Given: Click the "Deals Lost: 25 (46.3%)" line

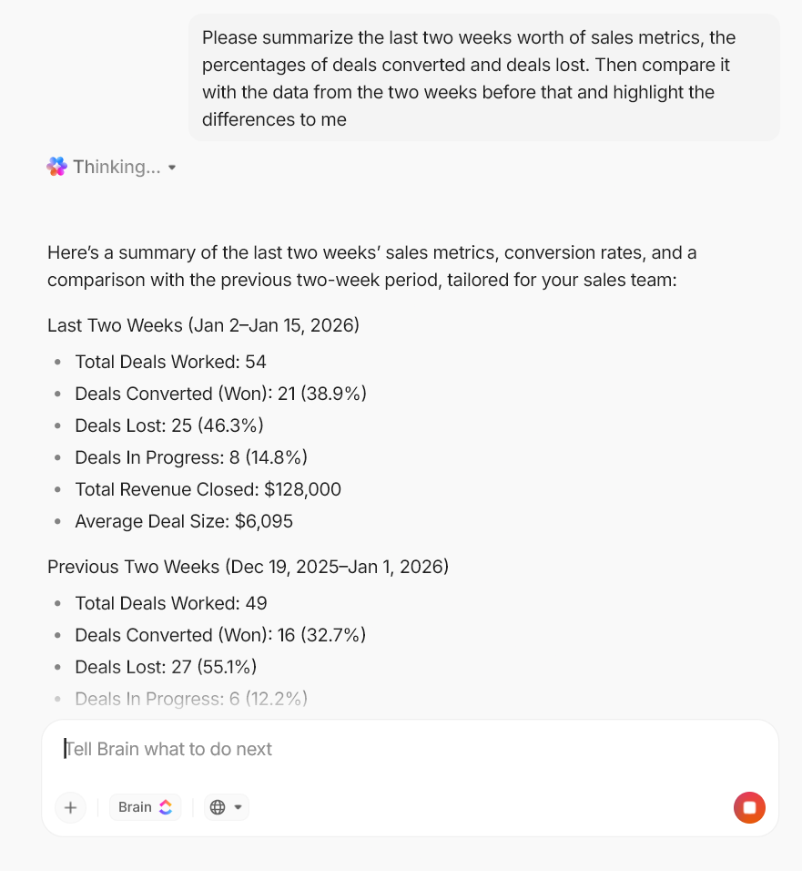Looking at the screenshot, I should 169,425.
